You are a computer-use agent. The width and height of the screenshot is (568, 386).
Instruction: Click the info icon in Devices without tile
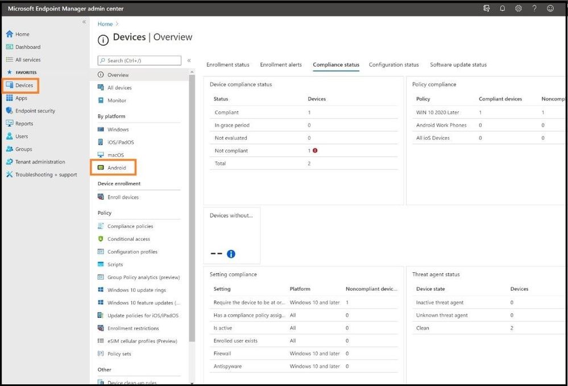click(231, 254)
